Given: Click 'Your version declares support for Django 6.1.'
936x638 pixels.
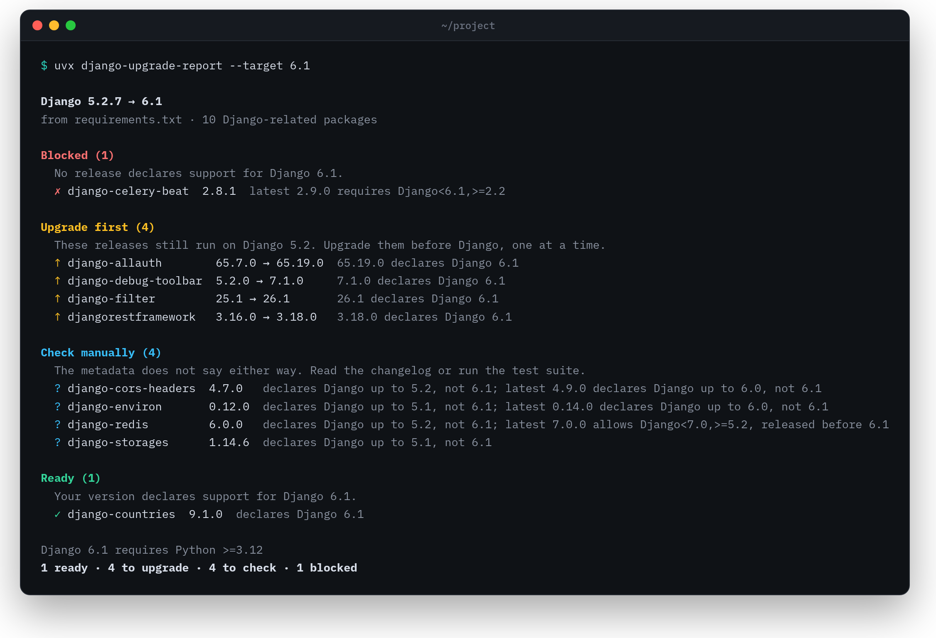Looking at the screenshot, I should (x=205, y=496).
